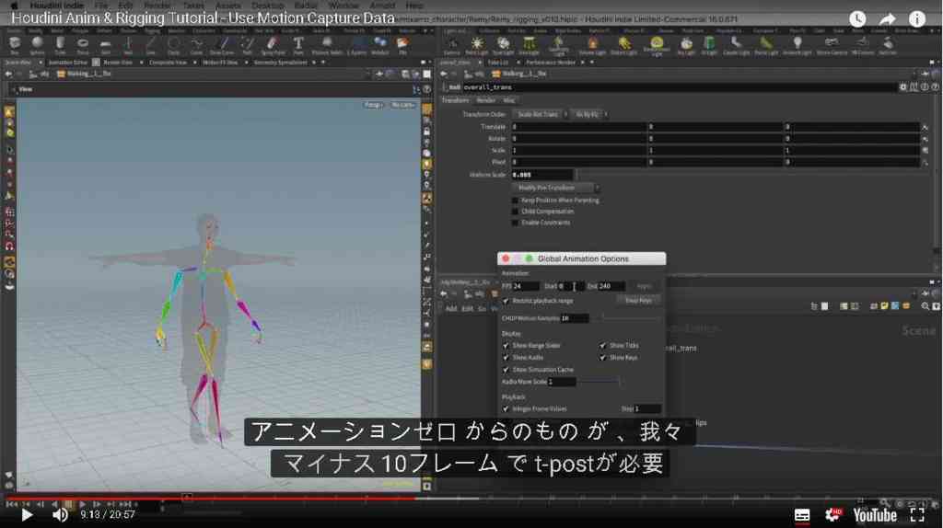Toggle Restrict playback range checkbox
Viewport: 943px width, 528px height.
(x=506, y=301)
